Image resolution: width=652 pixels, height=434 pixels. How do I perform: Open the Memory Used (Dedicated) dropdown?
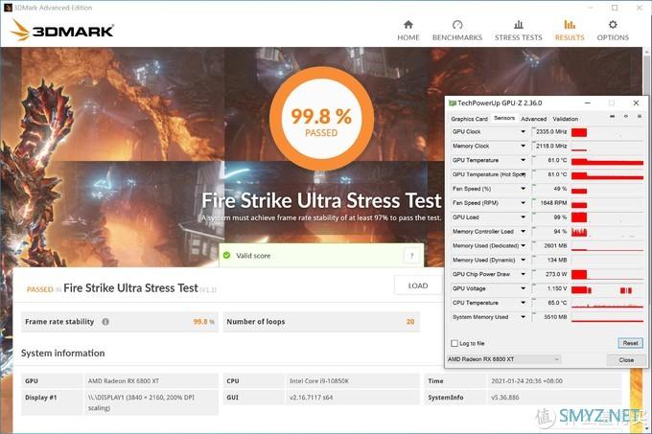(524, 245)
